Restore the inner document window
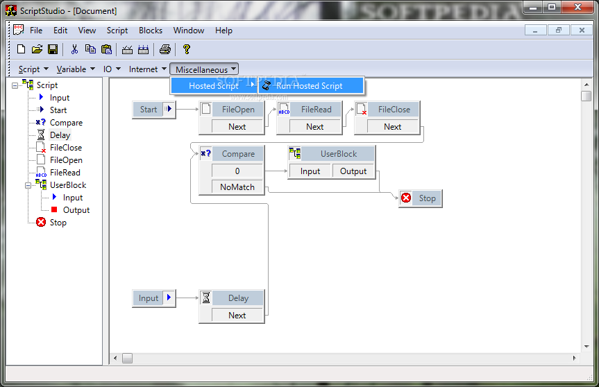This screenshot has height=387, width=599. coord(559,30)
